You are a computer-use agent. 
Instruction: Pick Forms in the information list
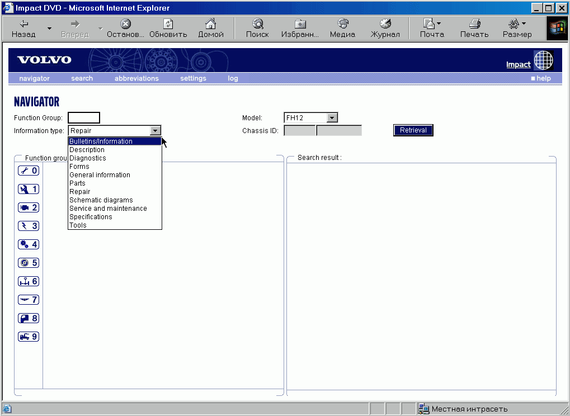(x=115, y=167)
